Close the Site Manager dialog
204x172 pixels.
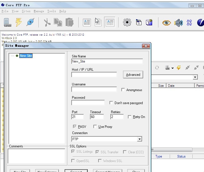click(x=146, y=46)
